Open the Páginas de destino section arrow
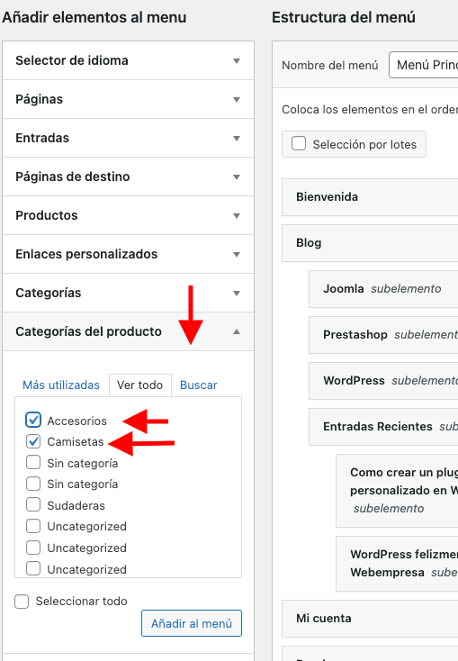The width and height of the screenshot is (458, 661). (x=237, y=177)
